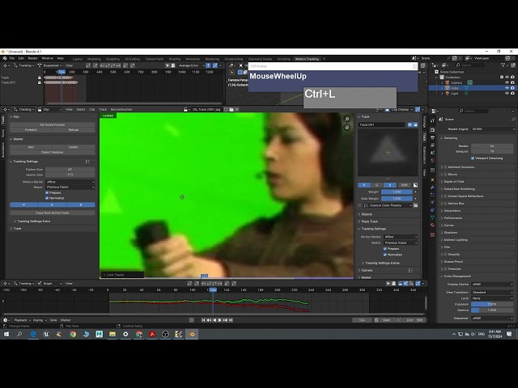The image size is (518, 388).
Task: Open the Render menu
Action: pyautogui.click(x=32, y=58)
